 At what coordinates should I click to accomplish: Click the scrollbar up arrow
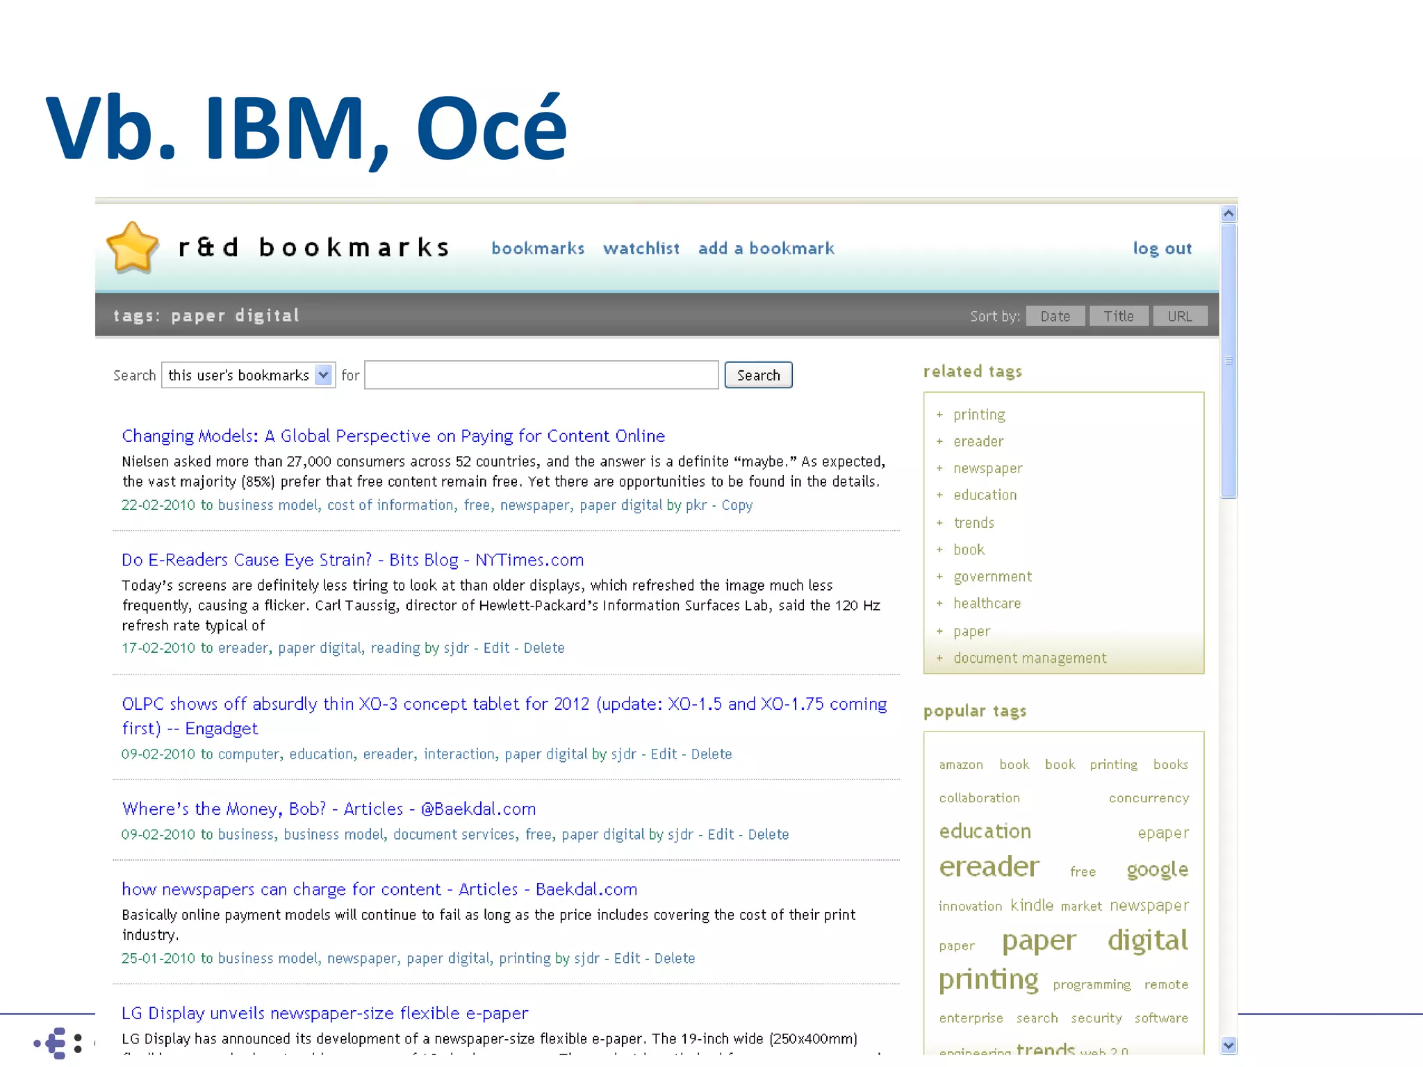pos(1228,213)
